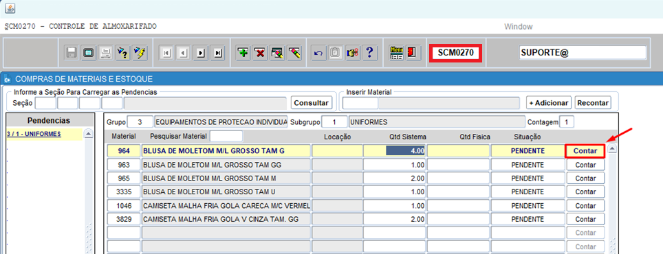Click material code 964 cell

point(124,150)
